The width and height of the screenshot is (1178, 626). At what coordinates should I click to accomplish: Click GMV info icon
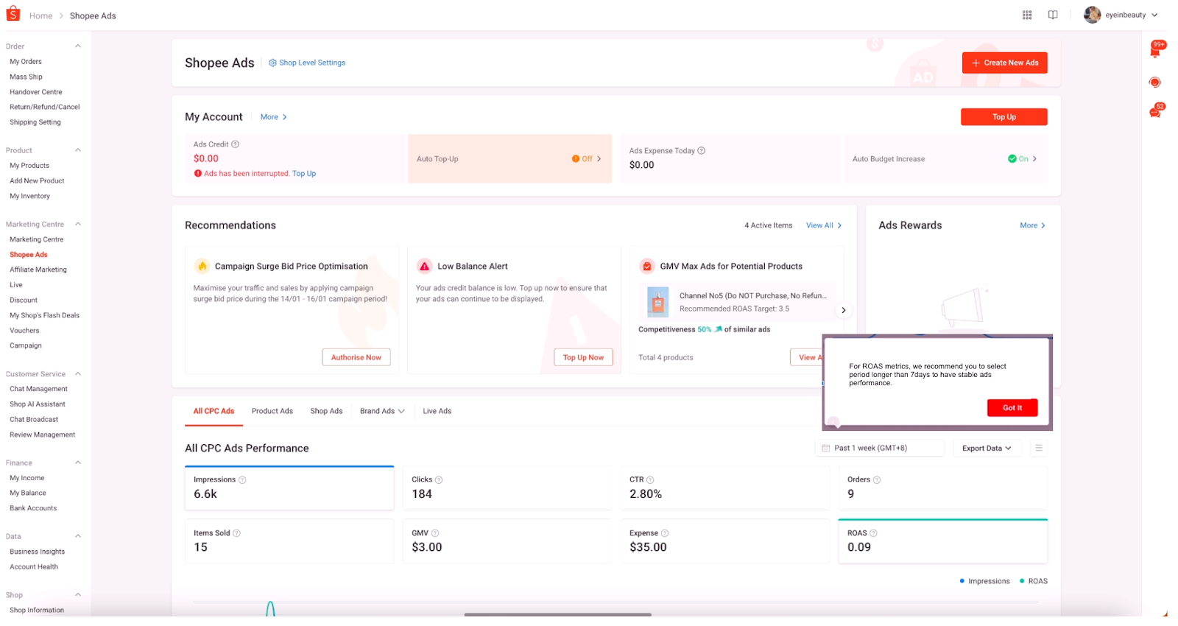pos(435,533)
